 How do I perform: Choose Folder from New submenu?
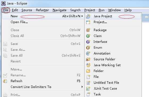(98, 71)
